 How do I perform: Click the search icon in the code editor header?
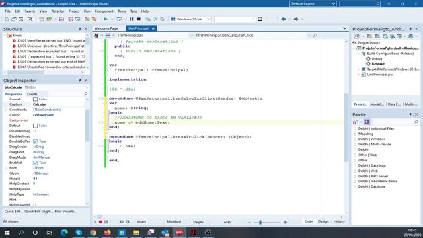(315, 35)
